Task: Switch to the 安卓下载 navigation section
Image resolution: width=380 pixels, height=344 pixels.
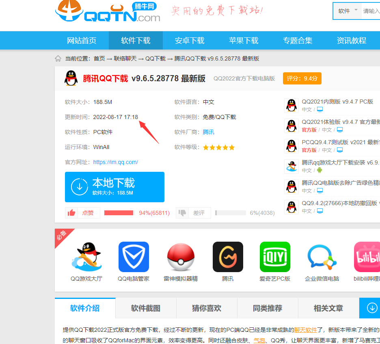Action: tap(190, 40)
